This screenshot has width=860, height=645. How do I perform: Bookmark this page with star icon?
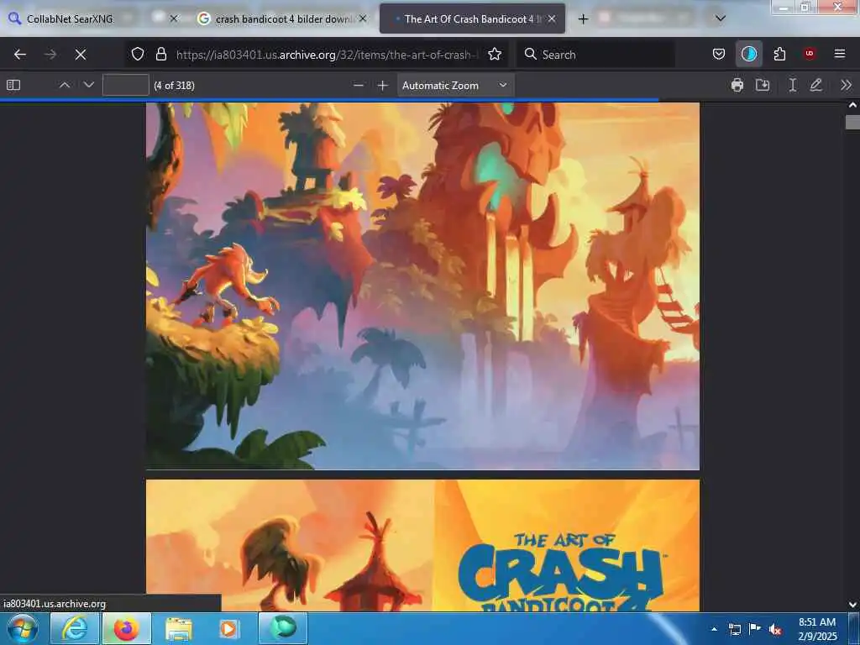[x=495, y=54]
